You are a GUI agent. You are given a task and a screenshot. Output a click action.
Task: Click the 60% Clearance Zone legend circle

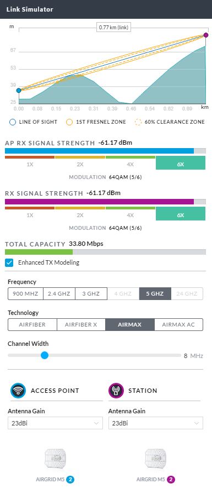138,122
